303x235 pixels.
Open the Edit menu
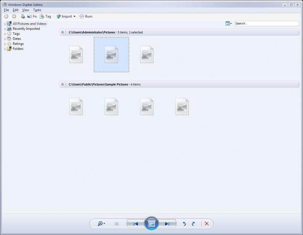pos(16,10)
